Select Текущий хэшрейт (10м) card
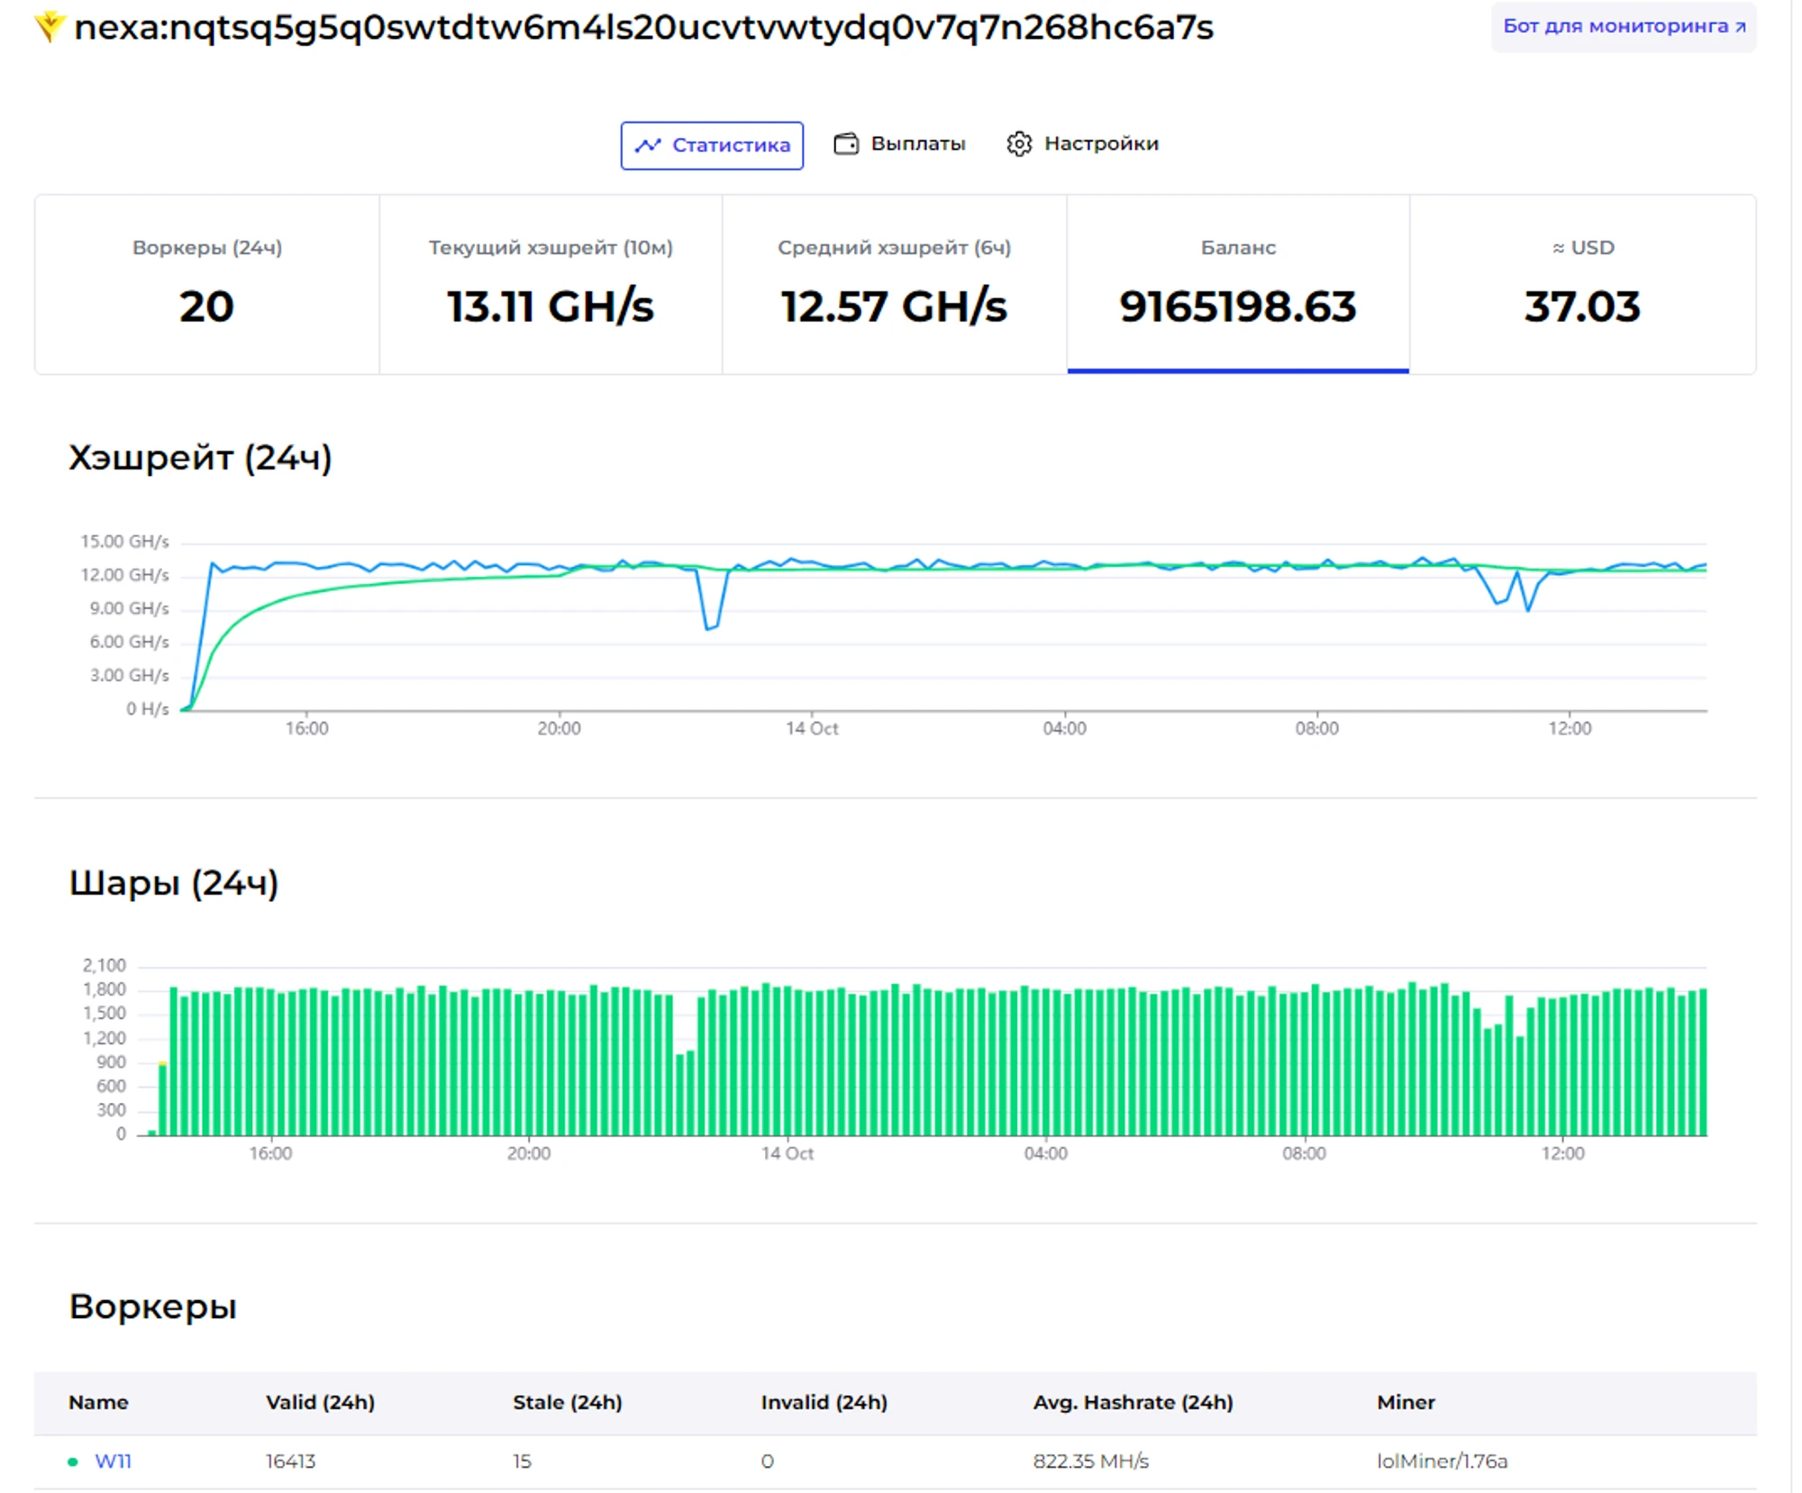Screen dimensions: 1802x1493 click(x=550, y=284)
